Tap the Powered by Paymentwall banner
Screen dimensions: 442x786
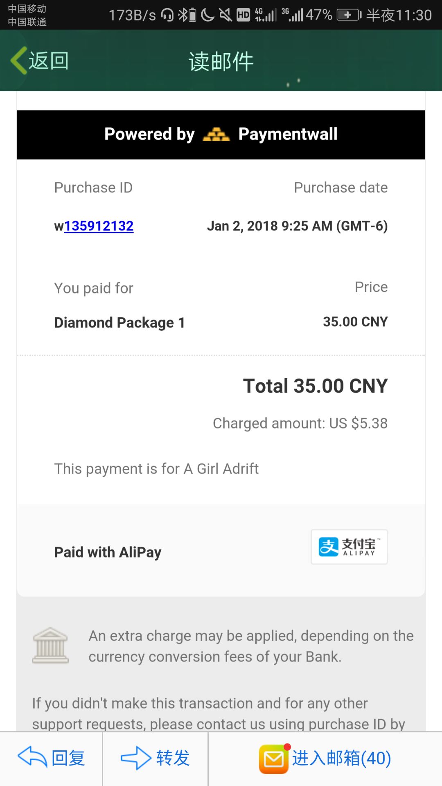coord(221,135)
